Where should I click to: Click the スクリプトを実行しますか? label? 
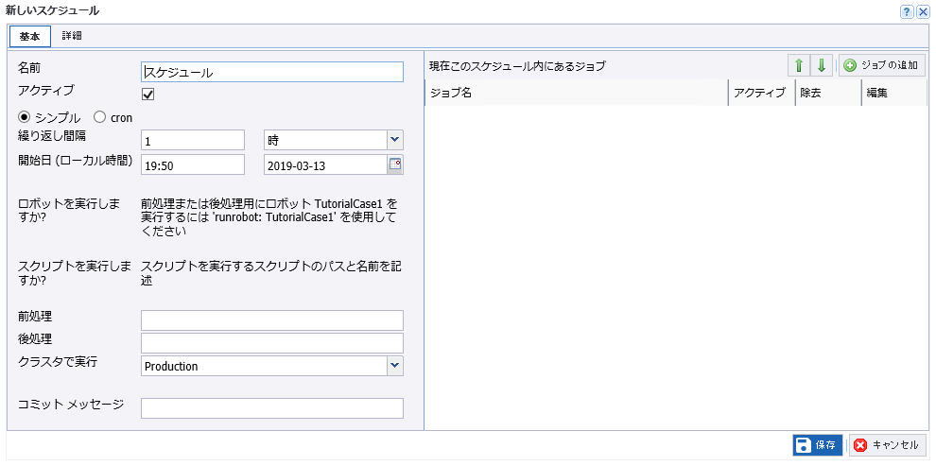pos(76,274)
